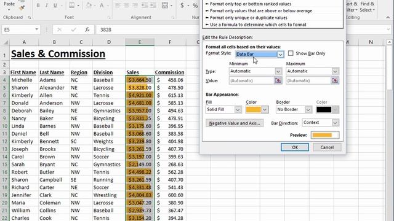Click Find & Select button
The image size is (394, 221).
click(368, 7)
